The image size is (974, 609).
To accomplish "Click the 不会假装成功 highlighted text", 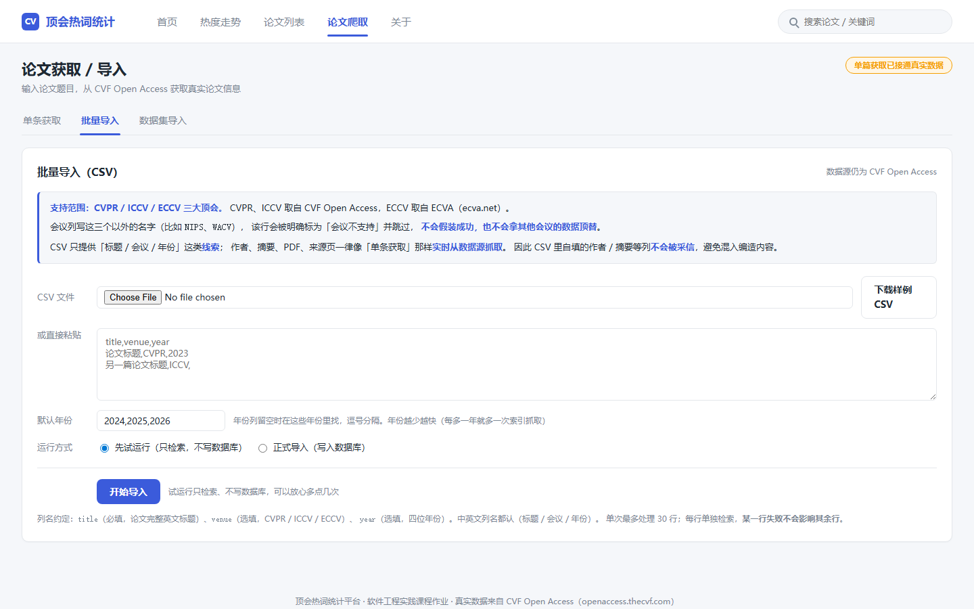I will pyautogui.click(x=447, y=227).
